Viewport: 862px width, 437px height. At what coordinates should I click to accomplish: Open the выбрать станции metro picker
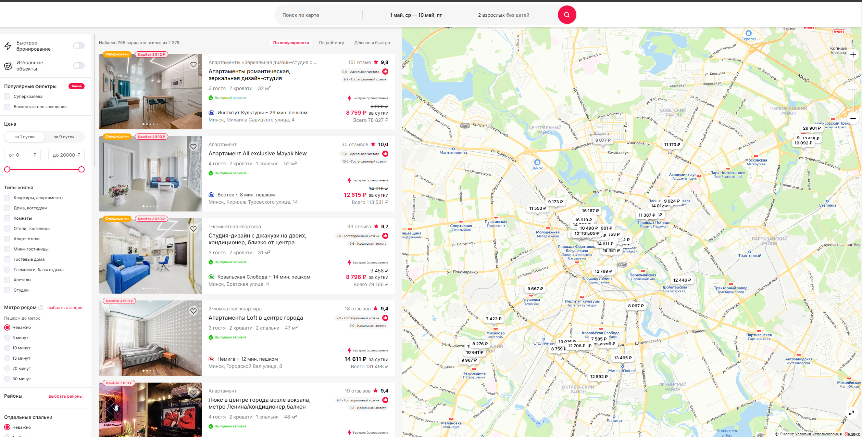tap(65, 308)
